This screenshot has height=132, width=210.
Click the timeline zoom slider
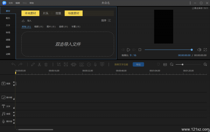pos(188,64)
